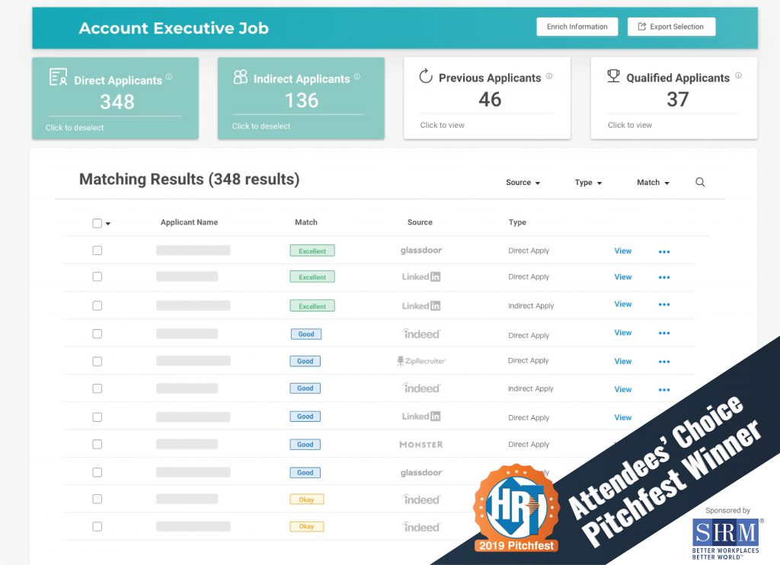The width and height of the screenshot is (780, 565).
Task: Click the SHRM sponsor logo
Action: click(x=727, y=538)
